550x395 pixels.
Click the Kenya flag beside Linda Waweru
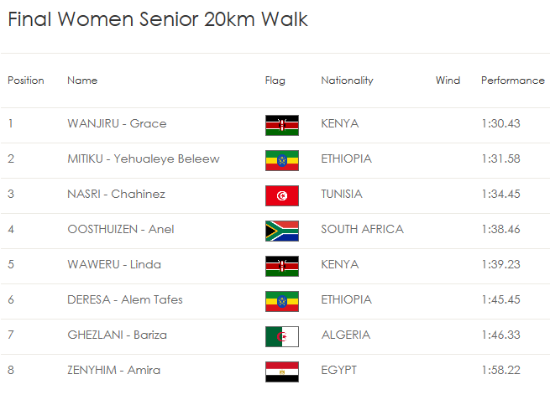pos(282,266)
